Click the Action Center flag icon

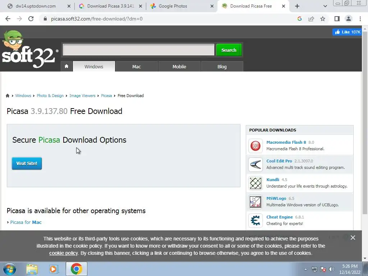[323, 269]
